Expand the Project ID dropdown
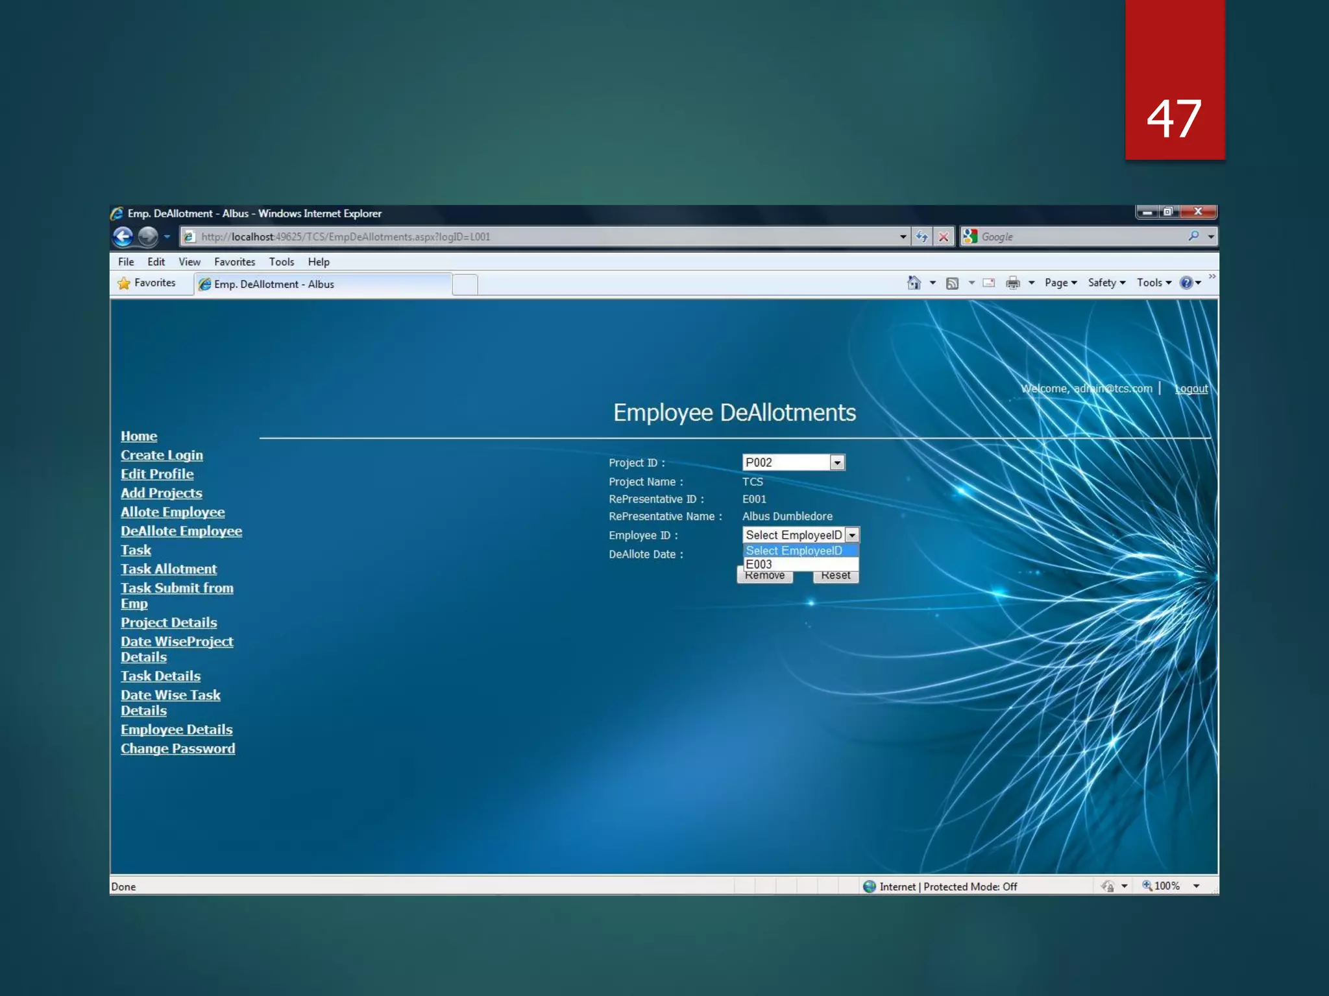This screenshot has width=1329, height=996. pyautogui.click(x=837, y=462)
